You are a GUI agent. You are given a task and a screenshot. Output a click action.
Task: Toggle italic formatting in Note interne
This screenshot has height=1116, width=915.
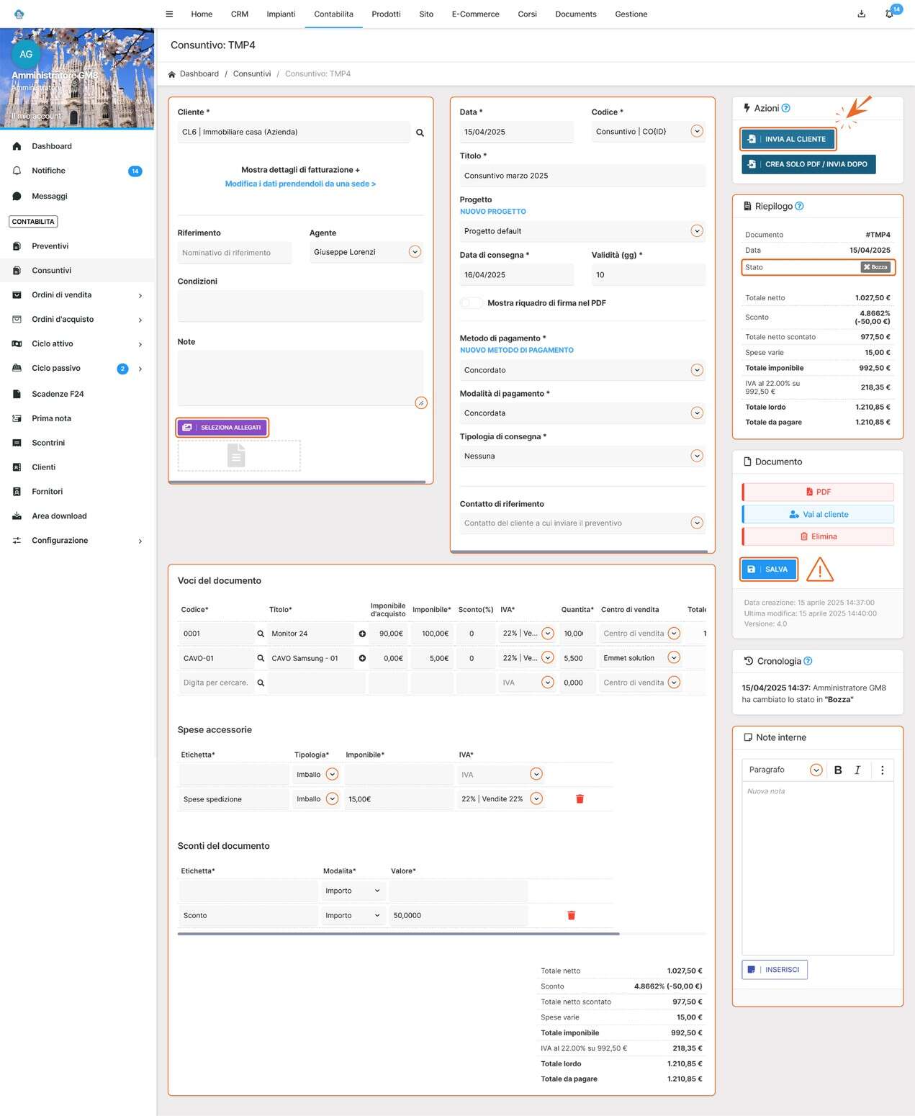click(x=857, y=770)
